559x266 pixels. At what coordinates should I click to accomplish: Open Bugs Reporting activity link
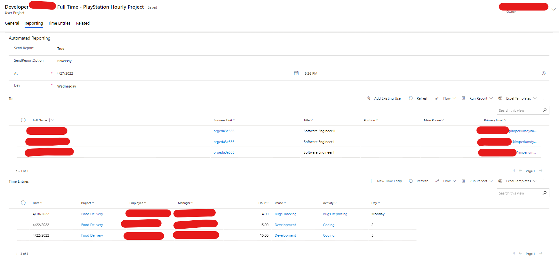[x=335, y=214]
